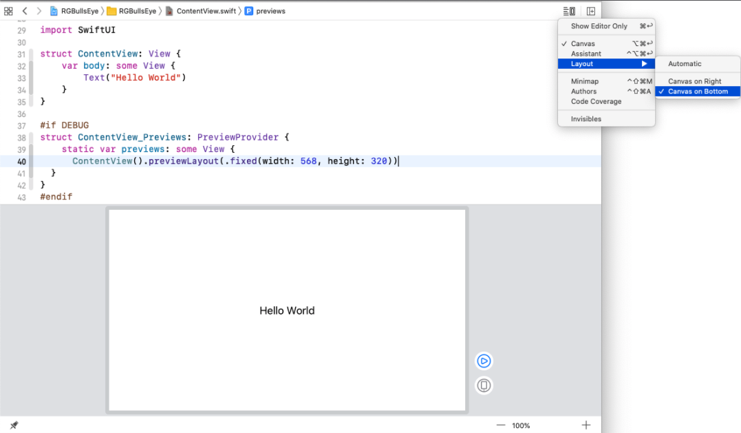The image size is (741, 433).
Task: Toggle the Canvas menu option
Action: point(606,43)
